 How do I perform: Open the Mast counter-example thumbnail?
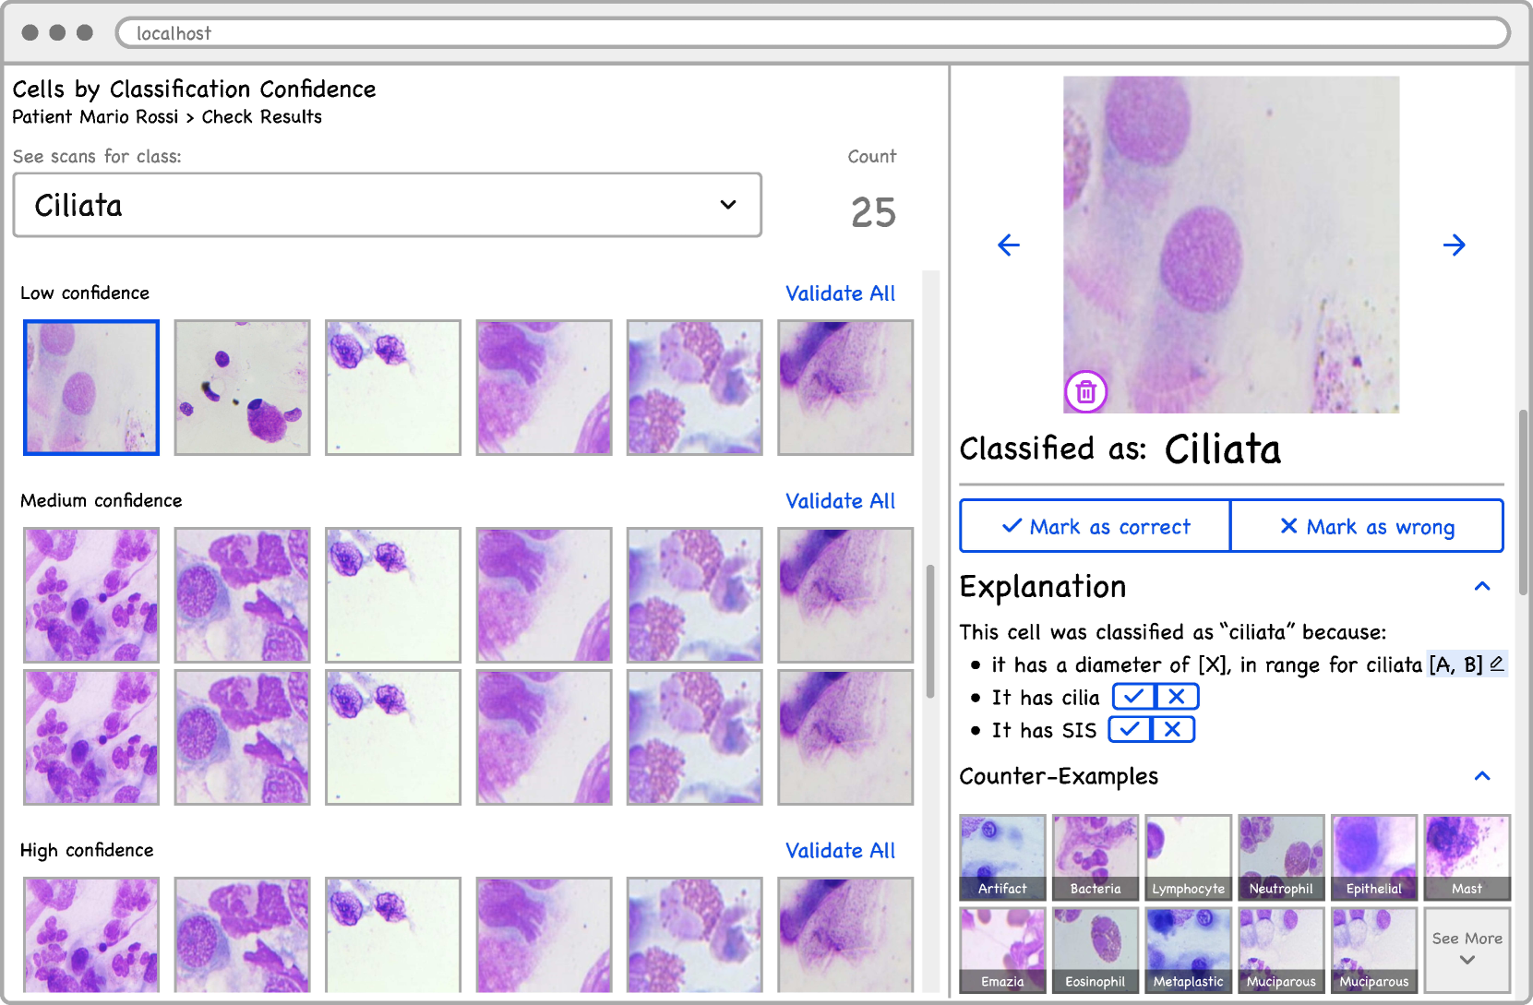point(1467,857)
